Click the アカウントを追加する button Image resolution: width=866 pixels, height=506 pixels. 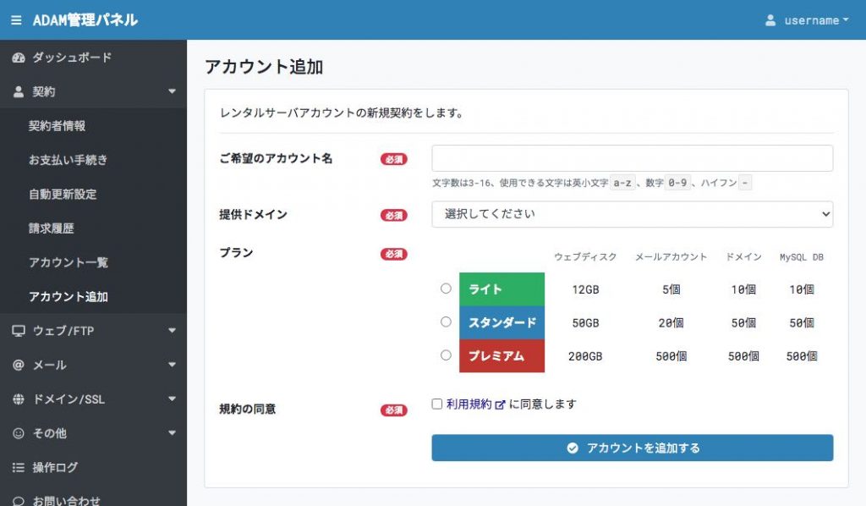click(633, 448)
